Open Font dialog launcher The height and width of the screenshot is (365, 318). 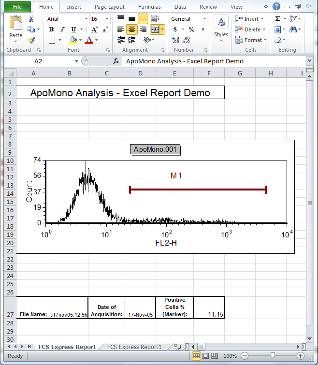tap(108, 50)
